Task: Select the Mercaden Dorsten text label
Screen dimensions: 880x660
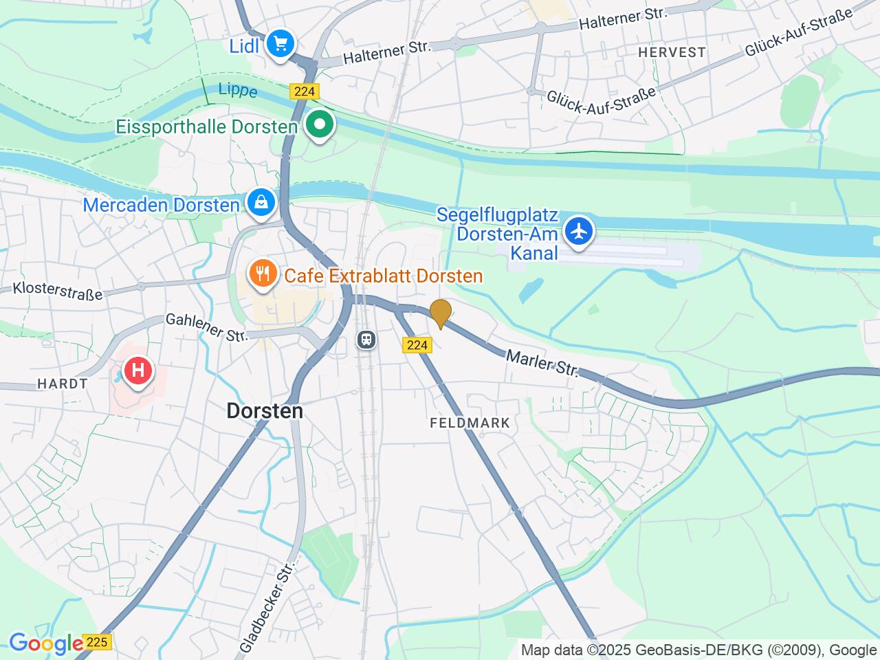Action: pyautogui.click(x=162, y=205)
